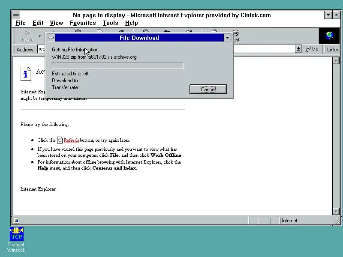Click the blue info page icon
343x257 pixels.
(x=26, y=74)
